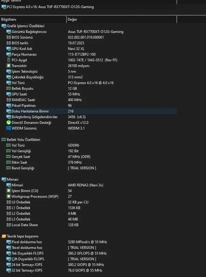Image resolution: width=206 pixels, height=277 pixels.
Task: Click the icon beside Workgroup Processors (WGP)
Action: tap(8, 197)
